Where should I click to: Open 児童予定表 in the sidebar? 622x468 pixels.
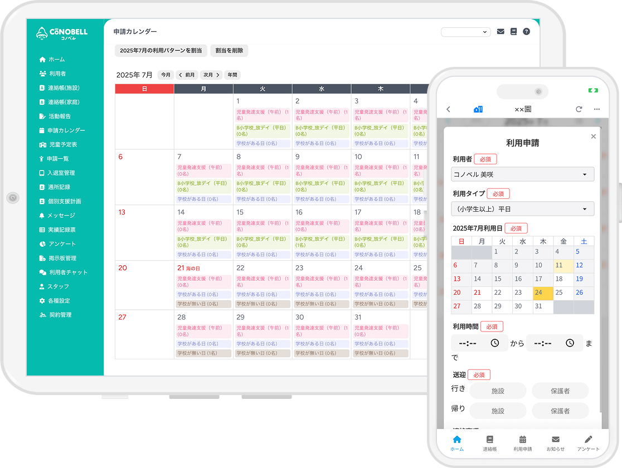(x=62, y=145)
